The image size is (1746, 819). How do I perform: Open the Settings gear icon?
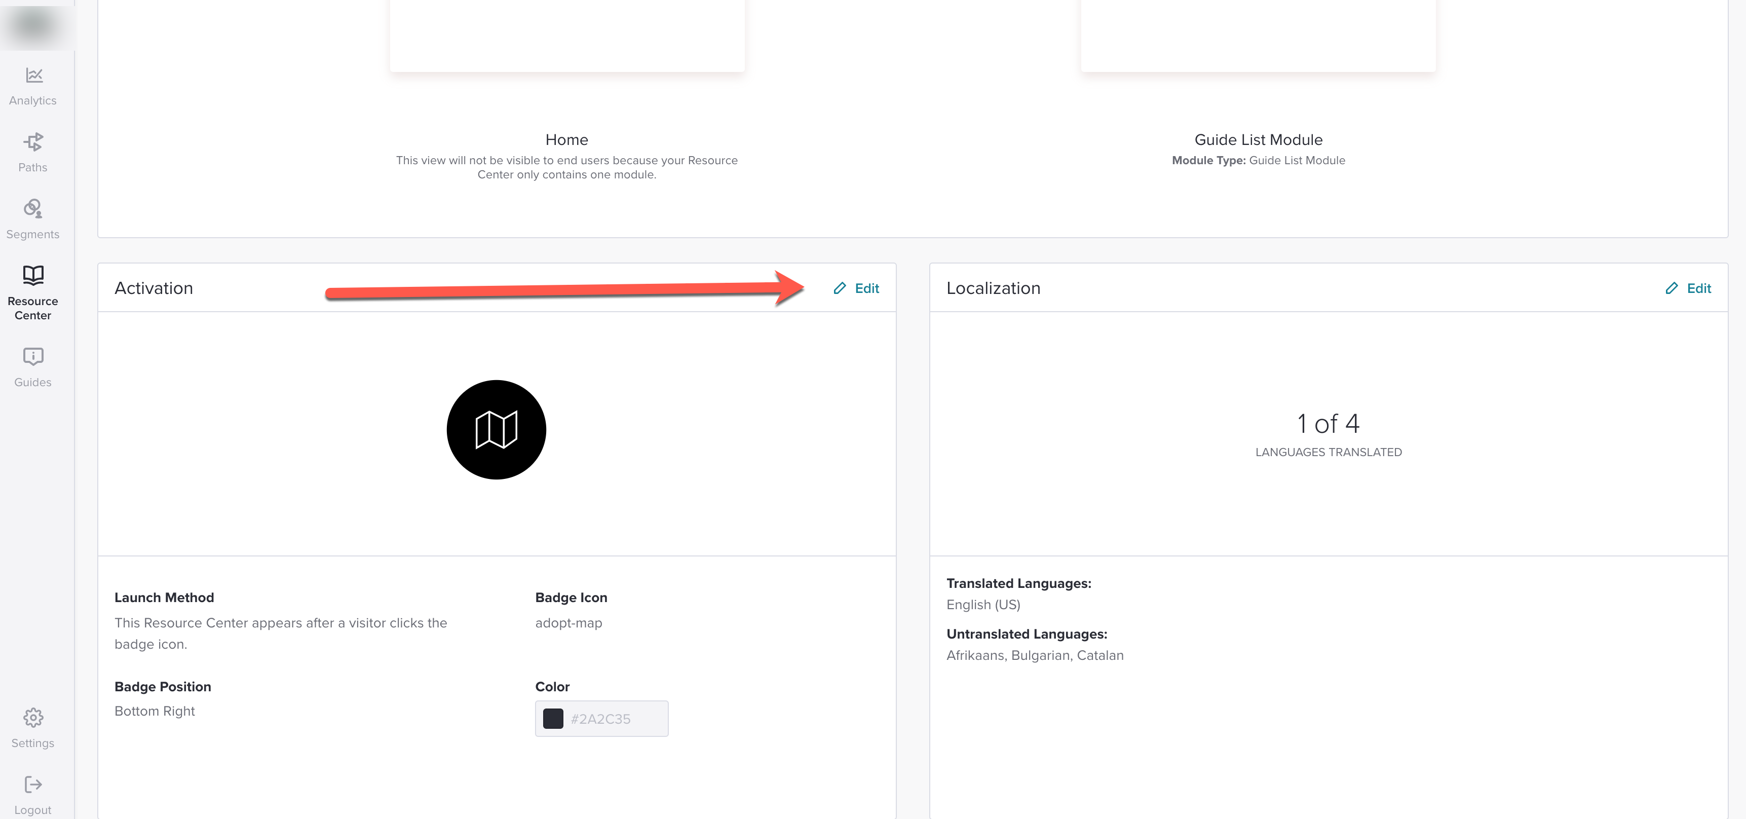tap(33, 717)
